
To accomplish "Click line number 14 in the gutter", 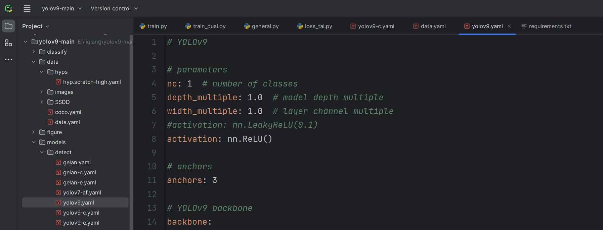I will pos(152,222).
